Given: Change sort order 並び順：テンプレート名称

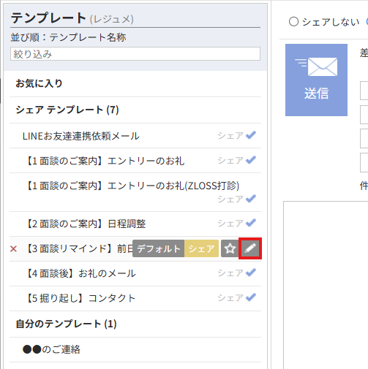Looking at the screenshot, I should (68, 37).
